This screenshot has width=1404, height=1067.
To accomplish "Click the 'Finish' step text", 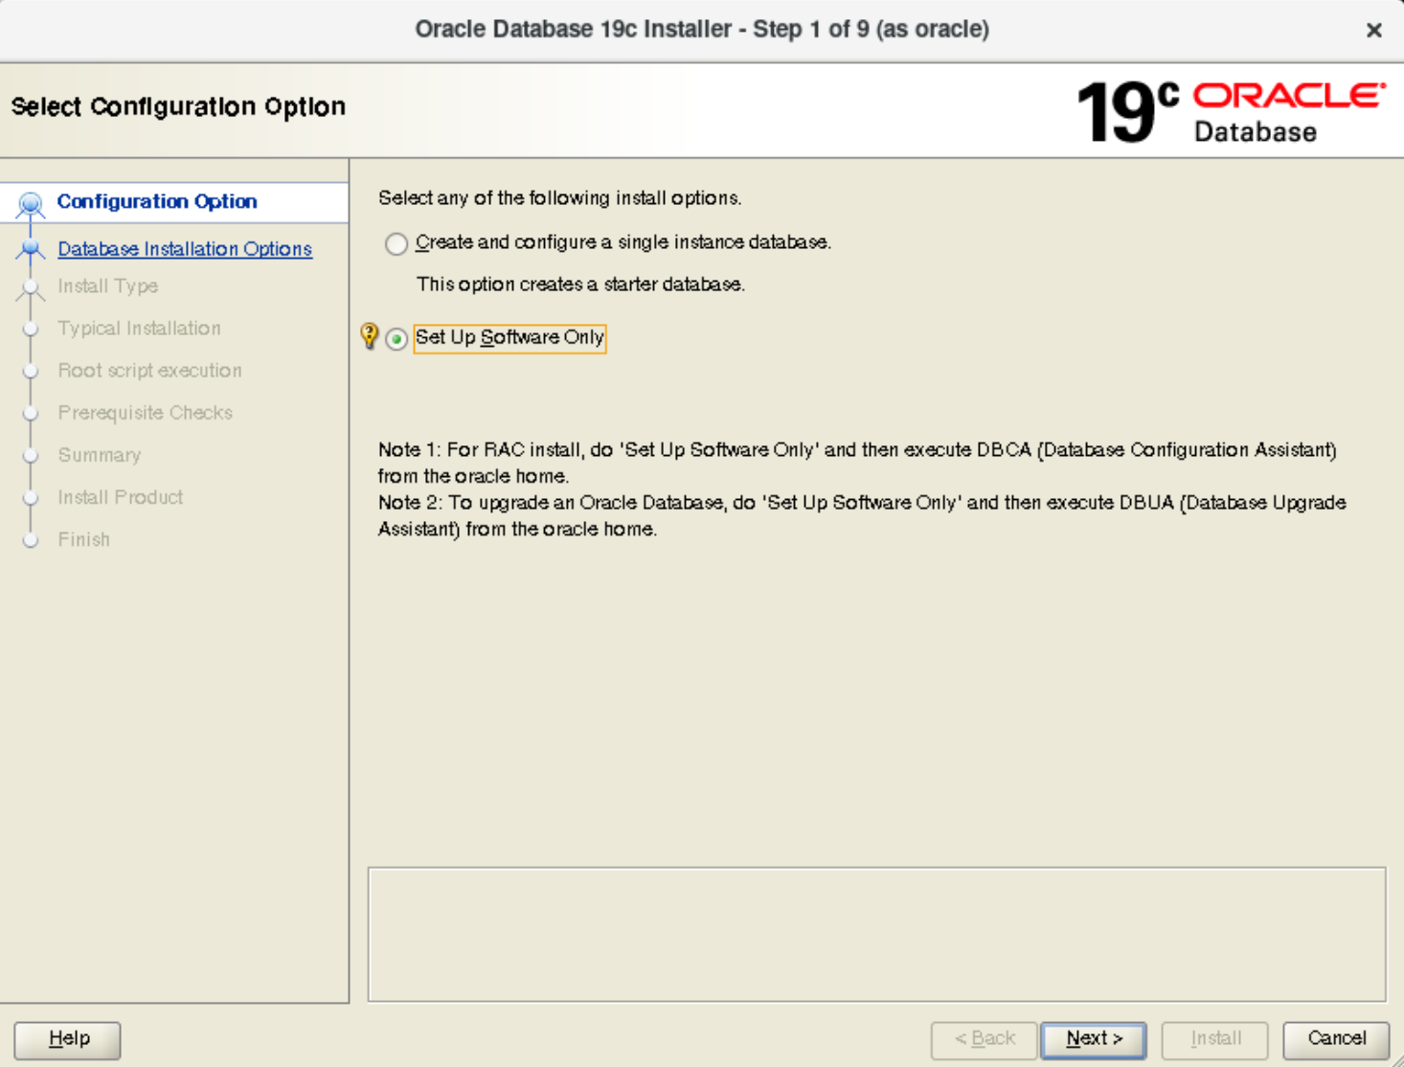I will [x=83, y=539].
